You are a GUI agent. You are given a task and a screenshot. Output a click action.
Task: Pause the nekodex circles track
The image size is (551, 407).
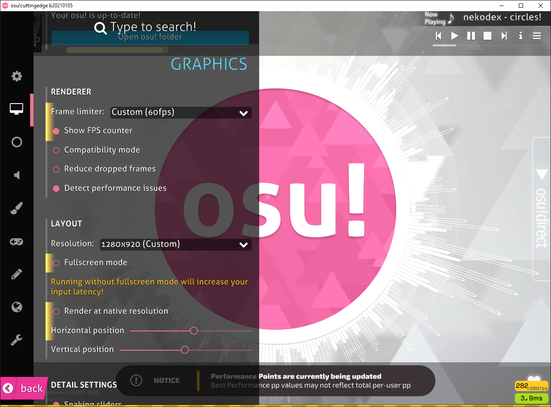point(471,36)
